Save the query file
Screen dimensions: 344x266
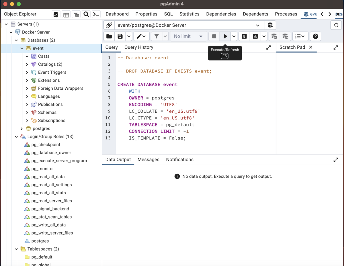[x=120, y=36]
